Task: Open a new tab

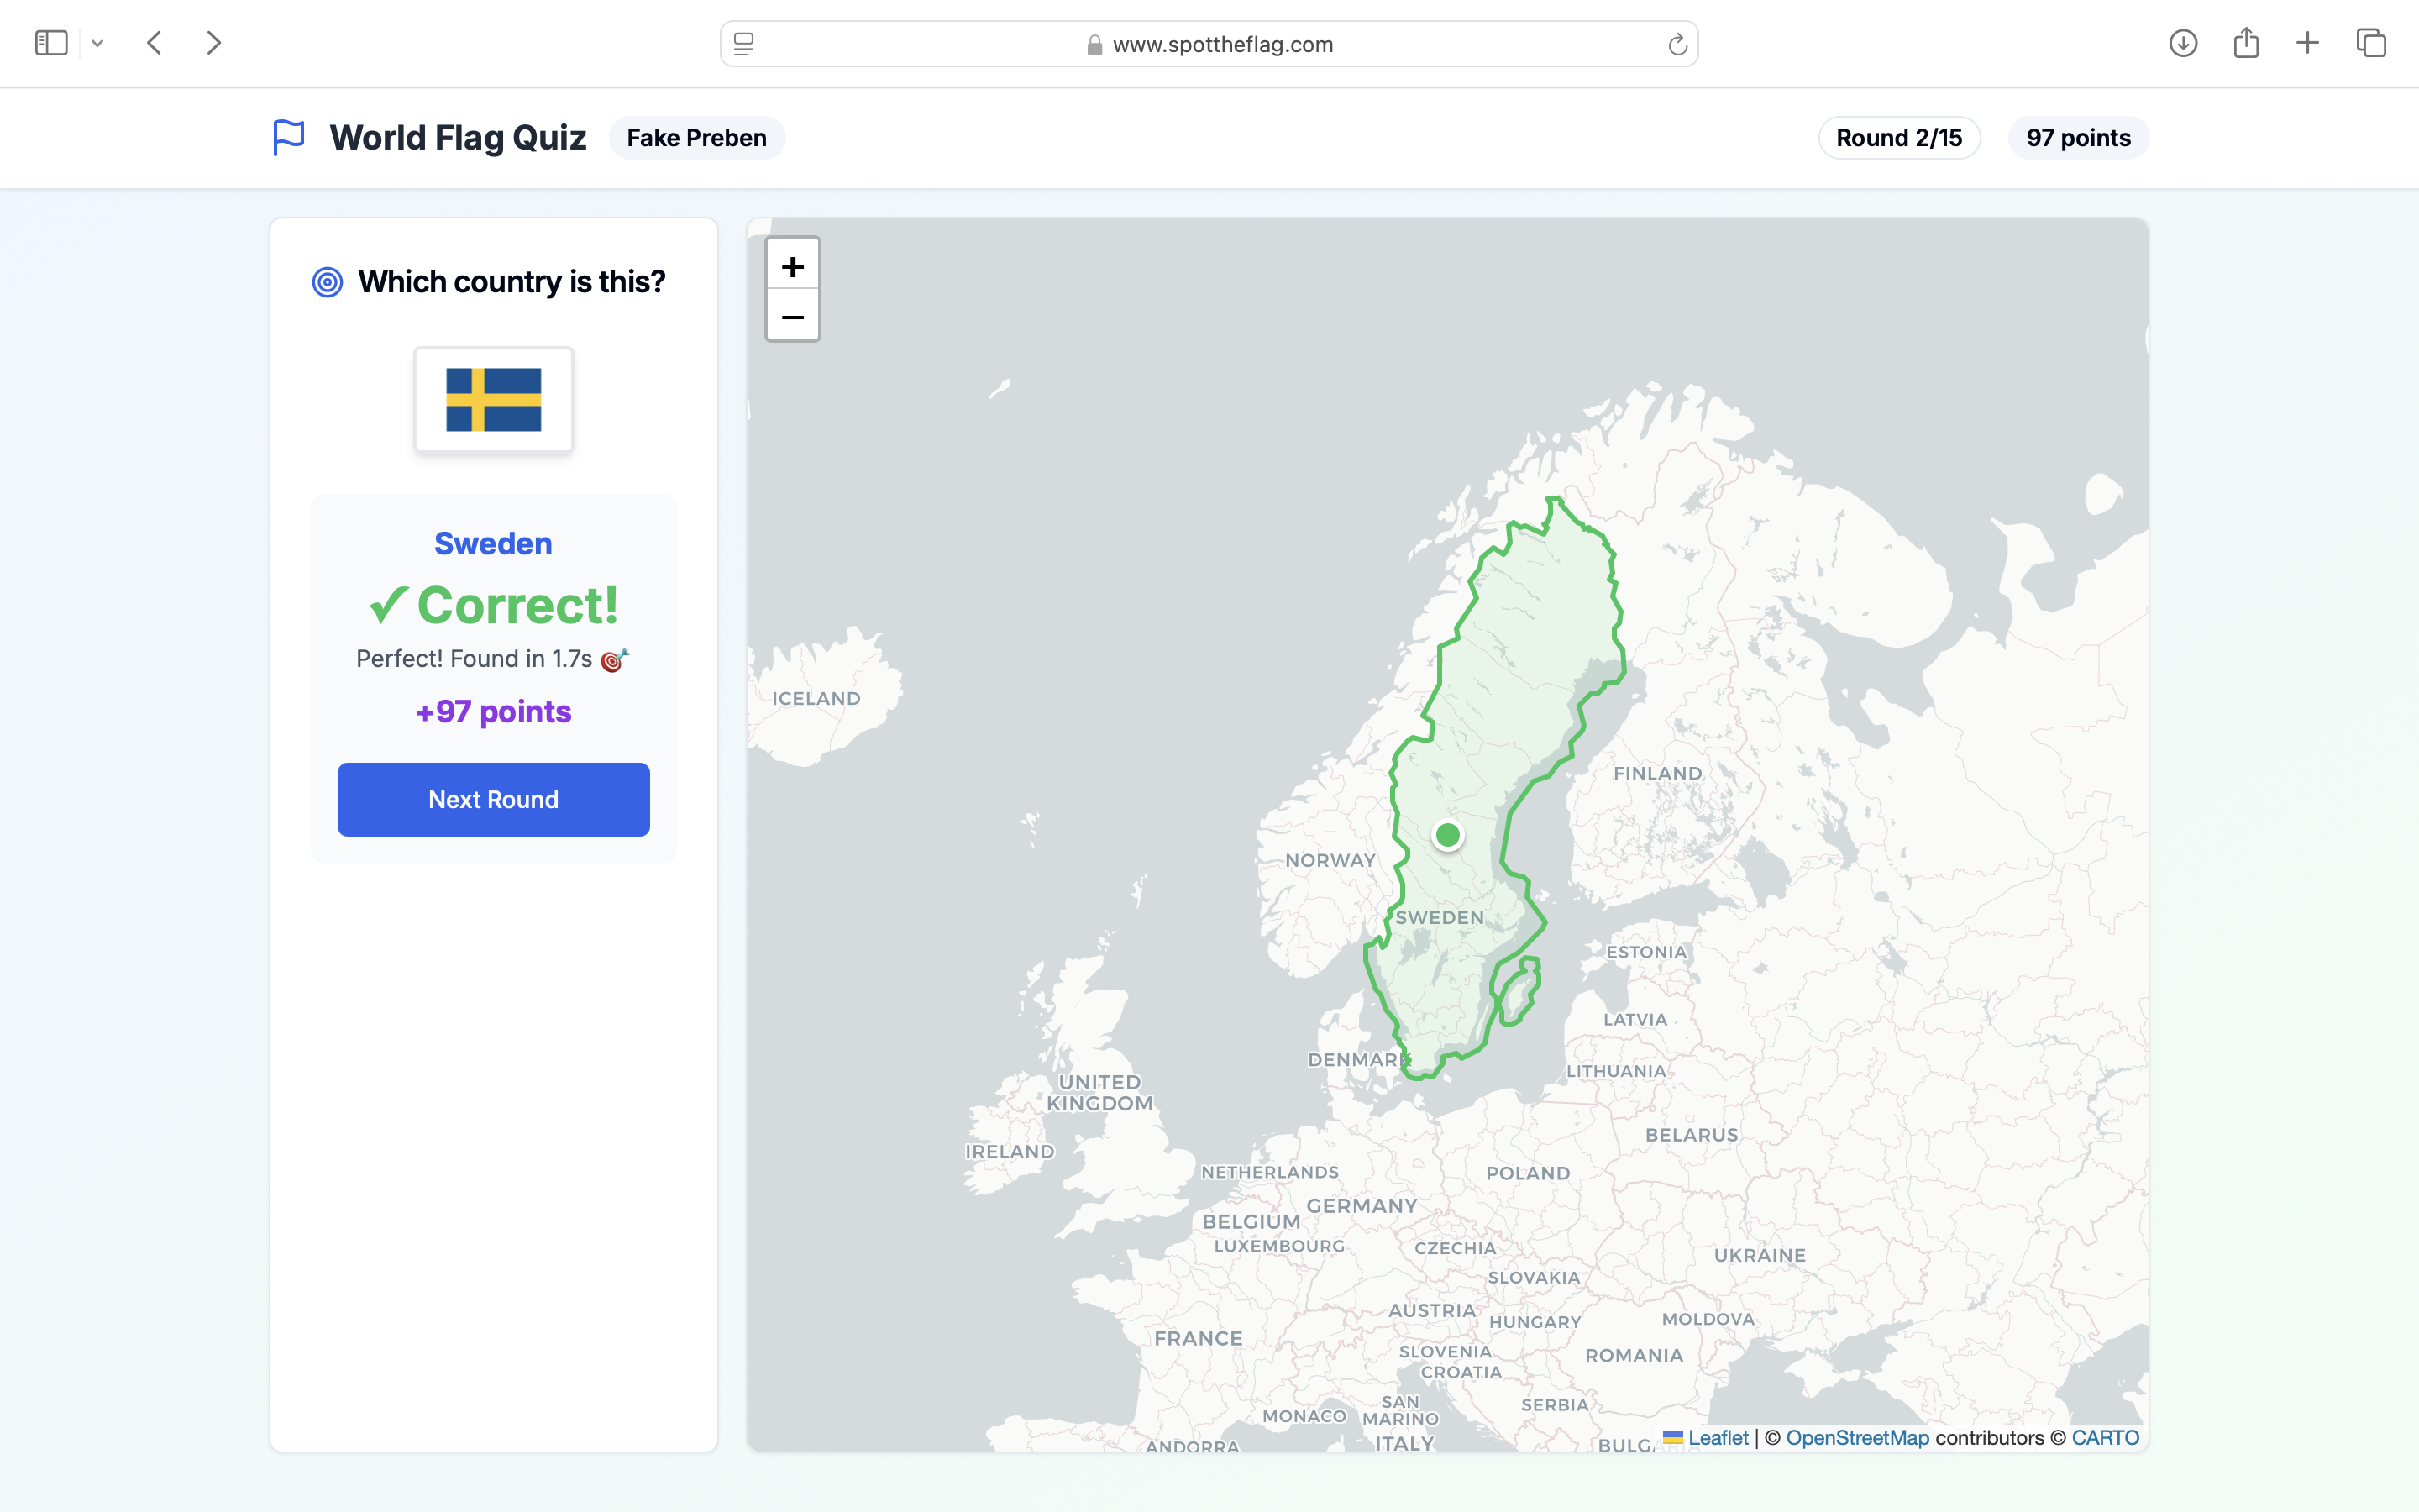Action: [x=2307, y=43]
